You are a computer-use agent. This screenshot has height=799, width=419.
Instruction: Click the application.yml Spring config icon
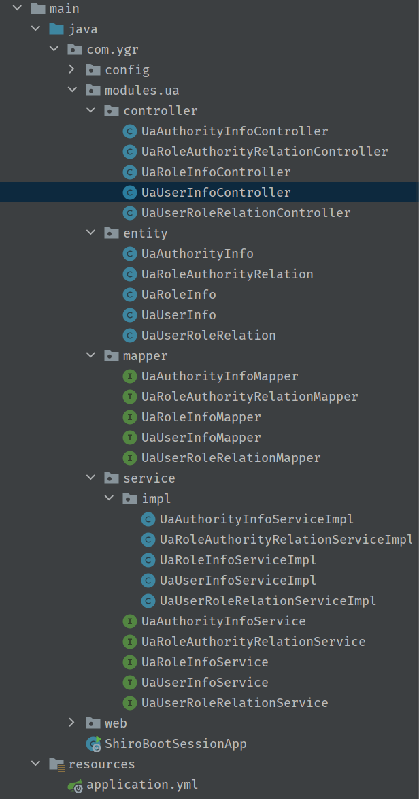pyautogui.click(x=76, y=785)
